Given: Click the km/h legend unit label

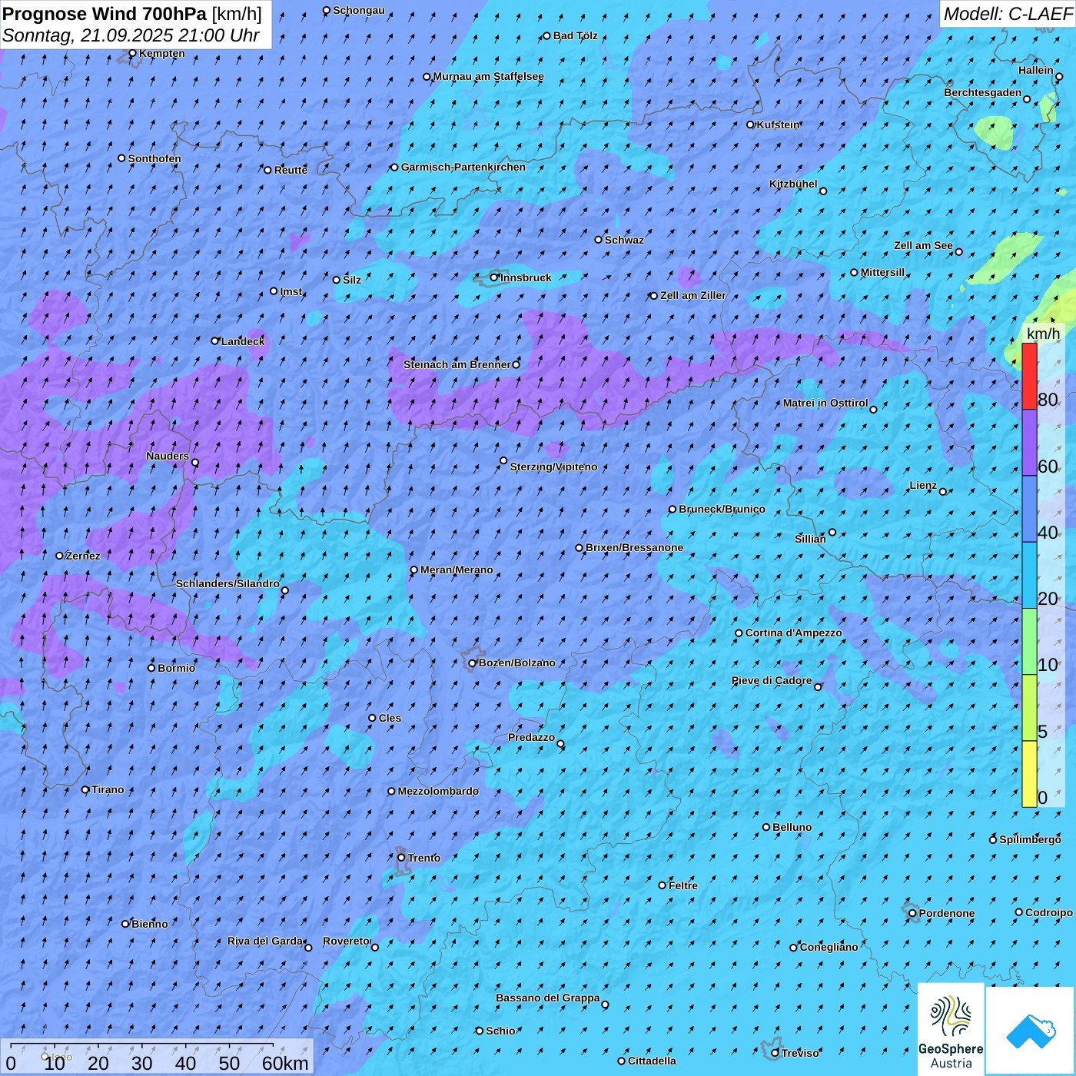Looking at the screenshot, I should click(1043, 334).
